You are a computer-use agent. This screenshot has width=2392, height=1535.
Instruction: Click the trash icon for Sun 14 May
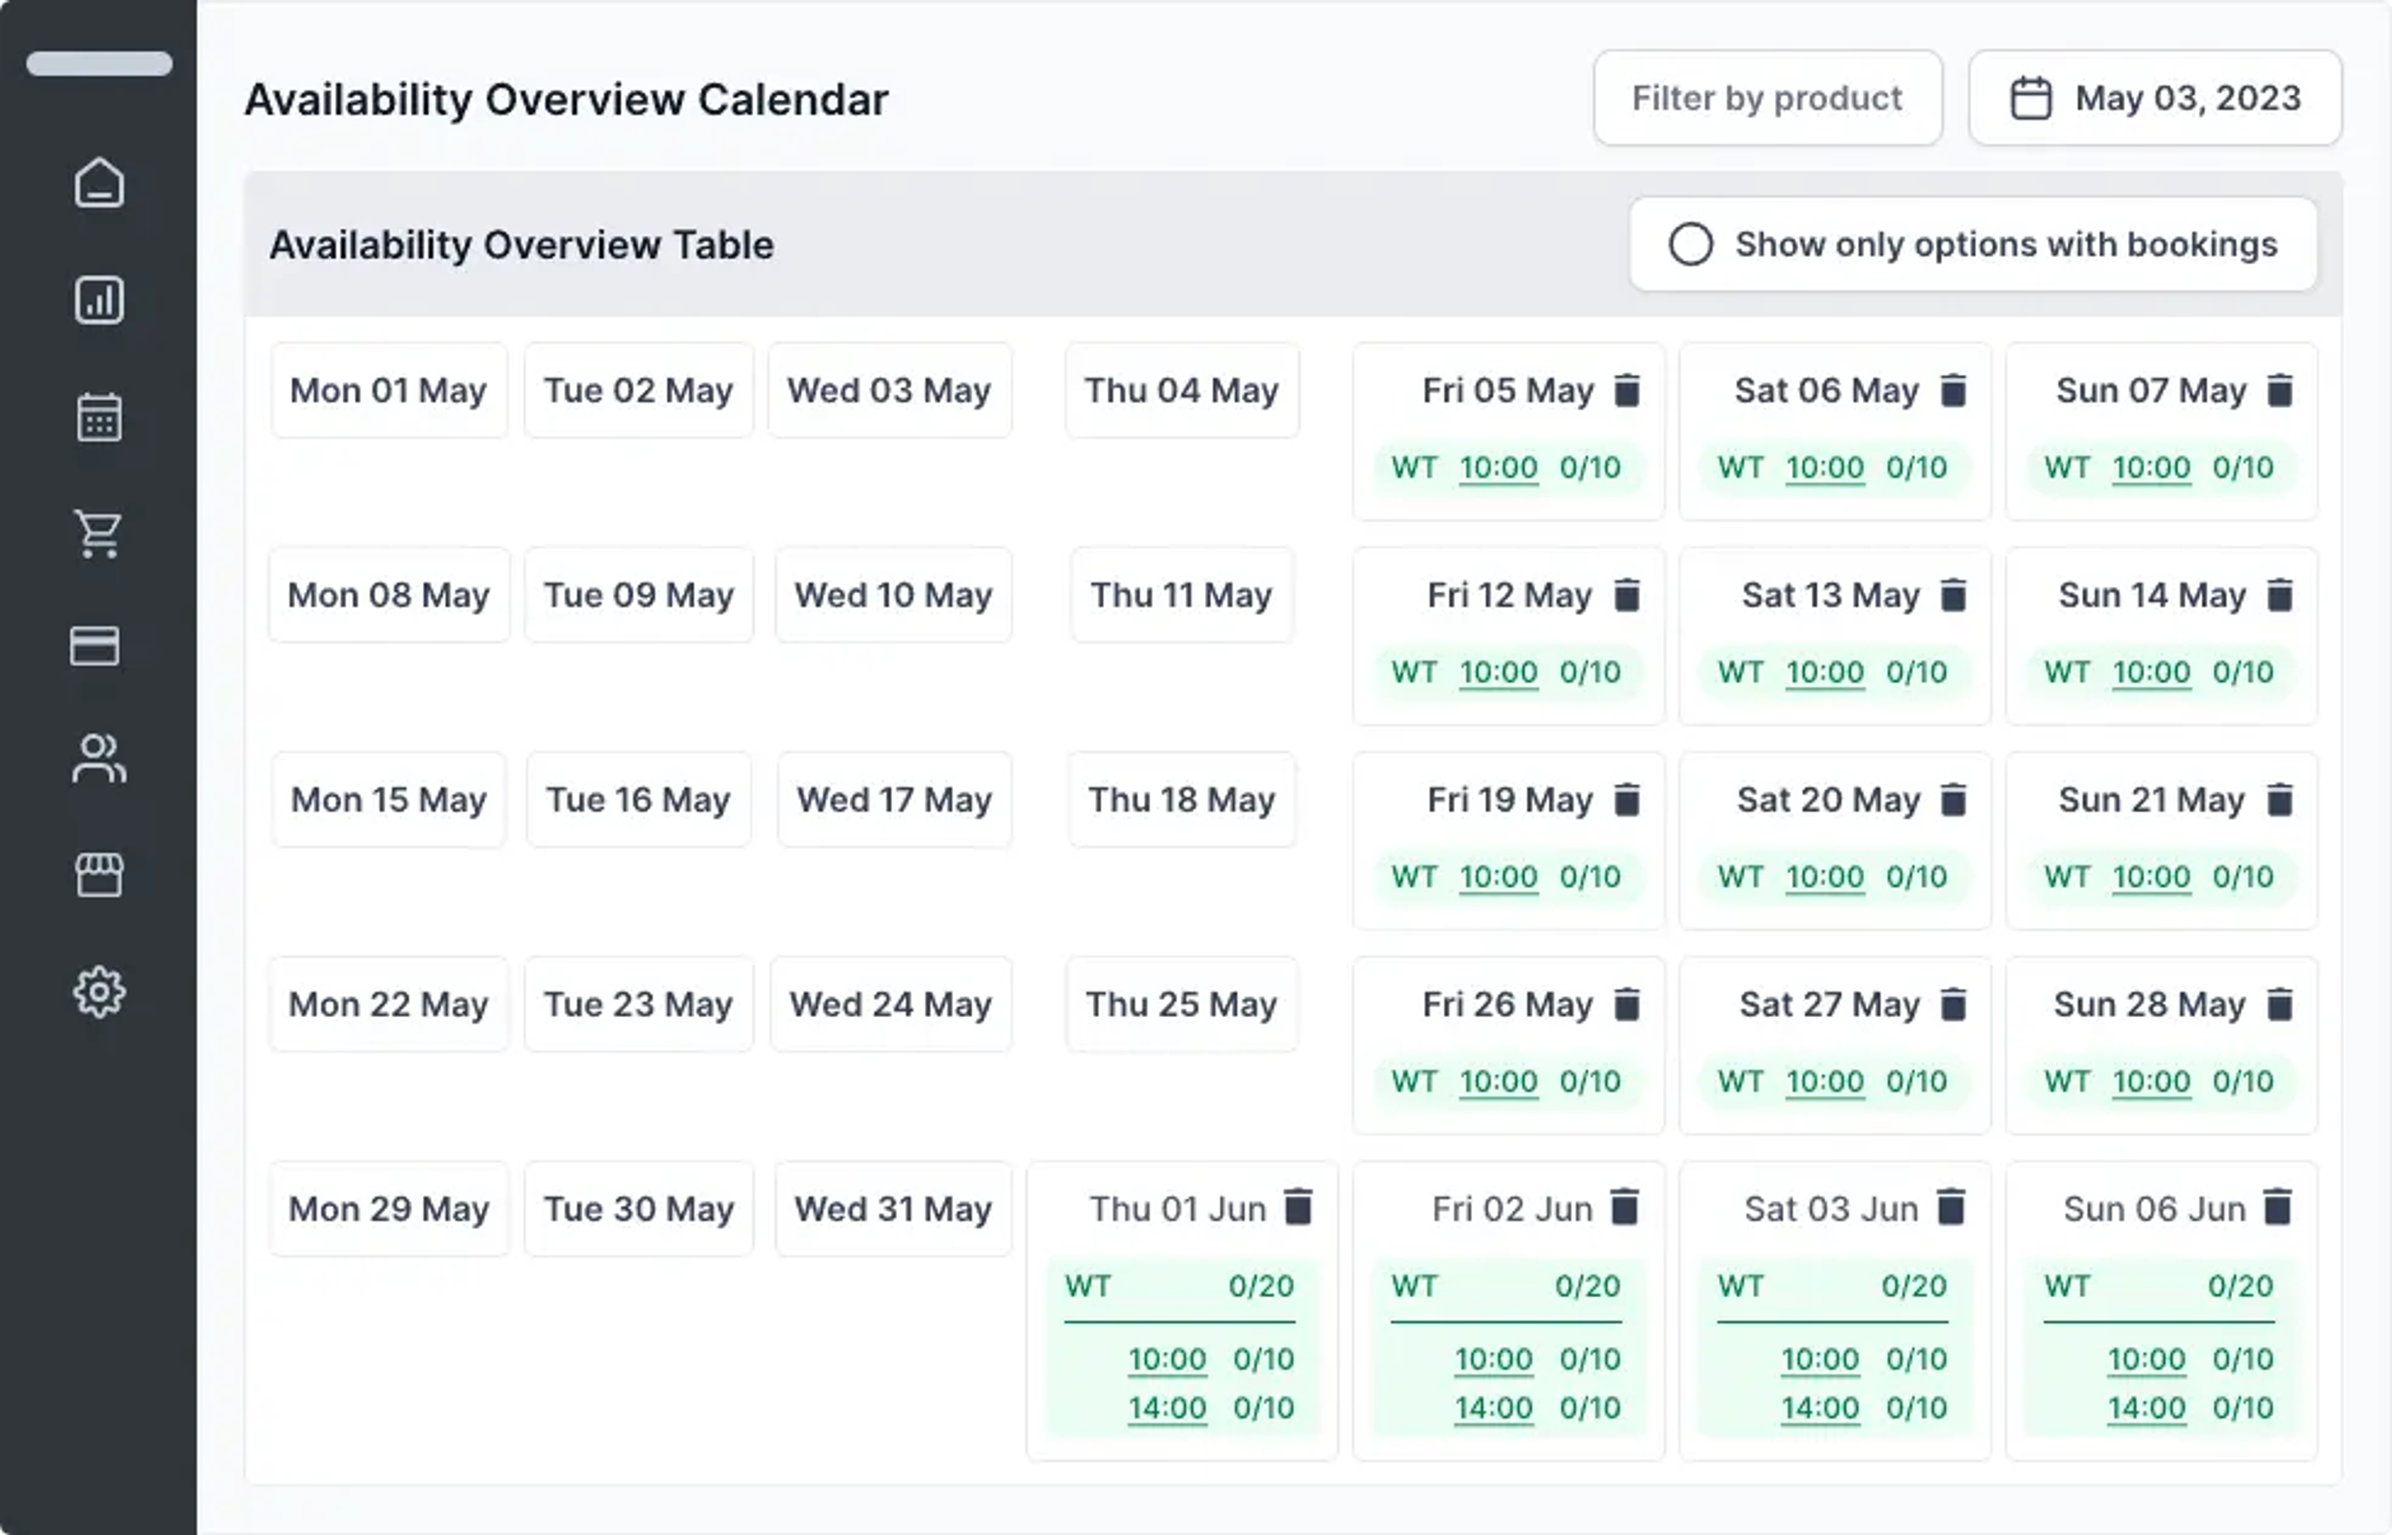(x=2279, y=594)
